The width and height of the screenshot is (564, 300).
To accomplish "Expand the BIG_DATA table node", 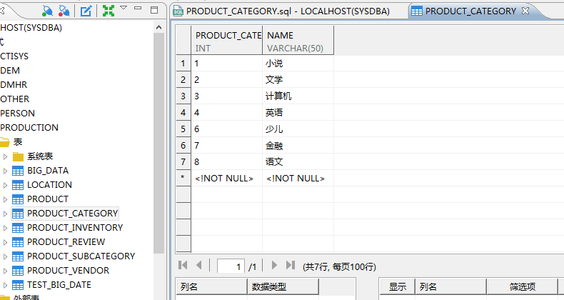I will point(5,171).
